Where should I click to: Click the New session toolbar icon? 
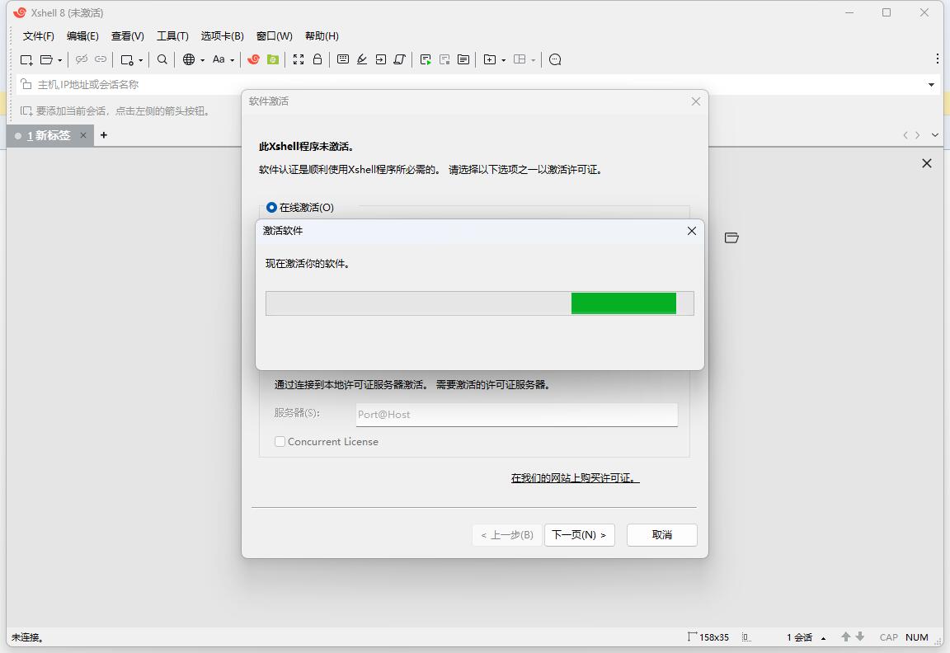(x=26, y=59)
